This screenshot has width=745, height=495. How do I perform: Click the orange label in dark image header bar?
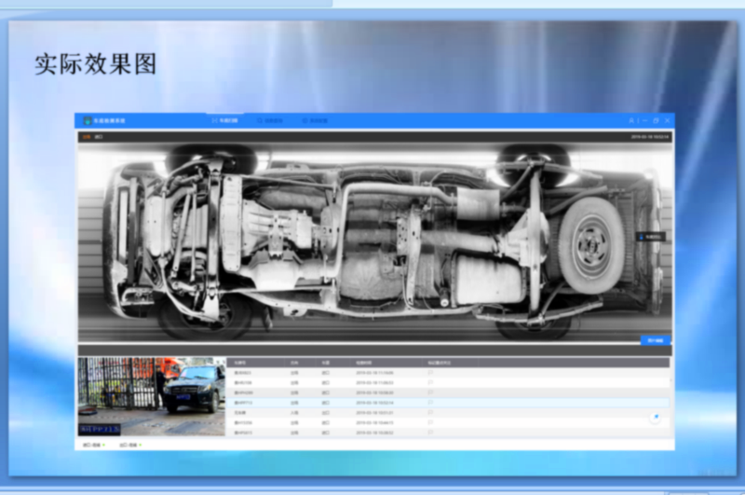[x=87, y=137]
